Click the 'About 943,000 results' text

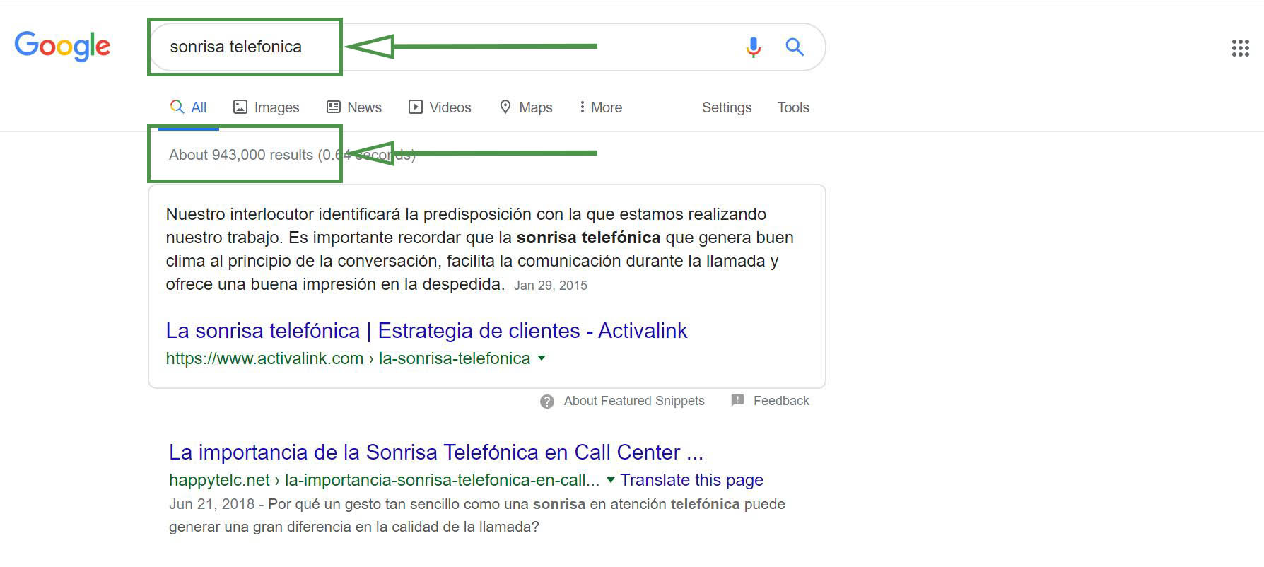[241, 155]
